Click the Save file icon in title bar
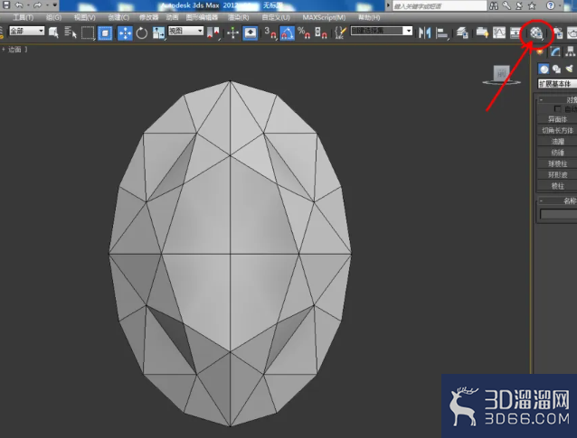Screen dimensions: 577x438 (6, 5)
